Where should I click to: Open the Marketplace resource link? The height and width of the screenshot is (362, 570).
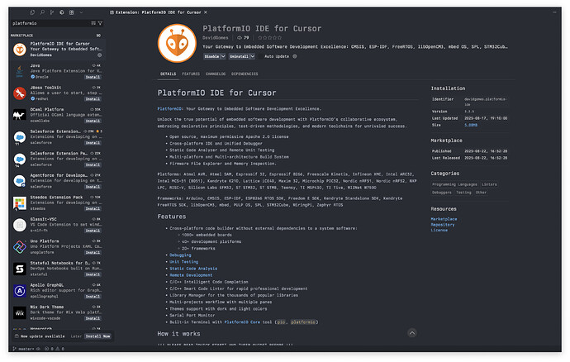(444, 219)
